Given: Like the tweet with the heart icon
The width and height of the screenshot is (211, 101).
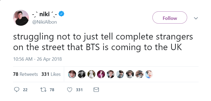Looking at the screenshot, I should (x=69, y=90).
